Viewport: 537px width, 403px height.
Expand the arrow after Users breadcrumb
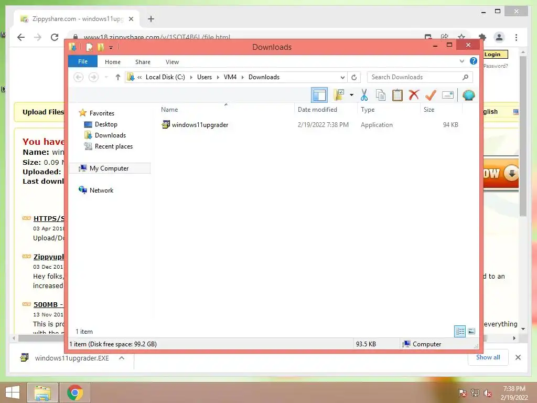(218, 77)
